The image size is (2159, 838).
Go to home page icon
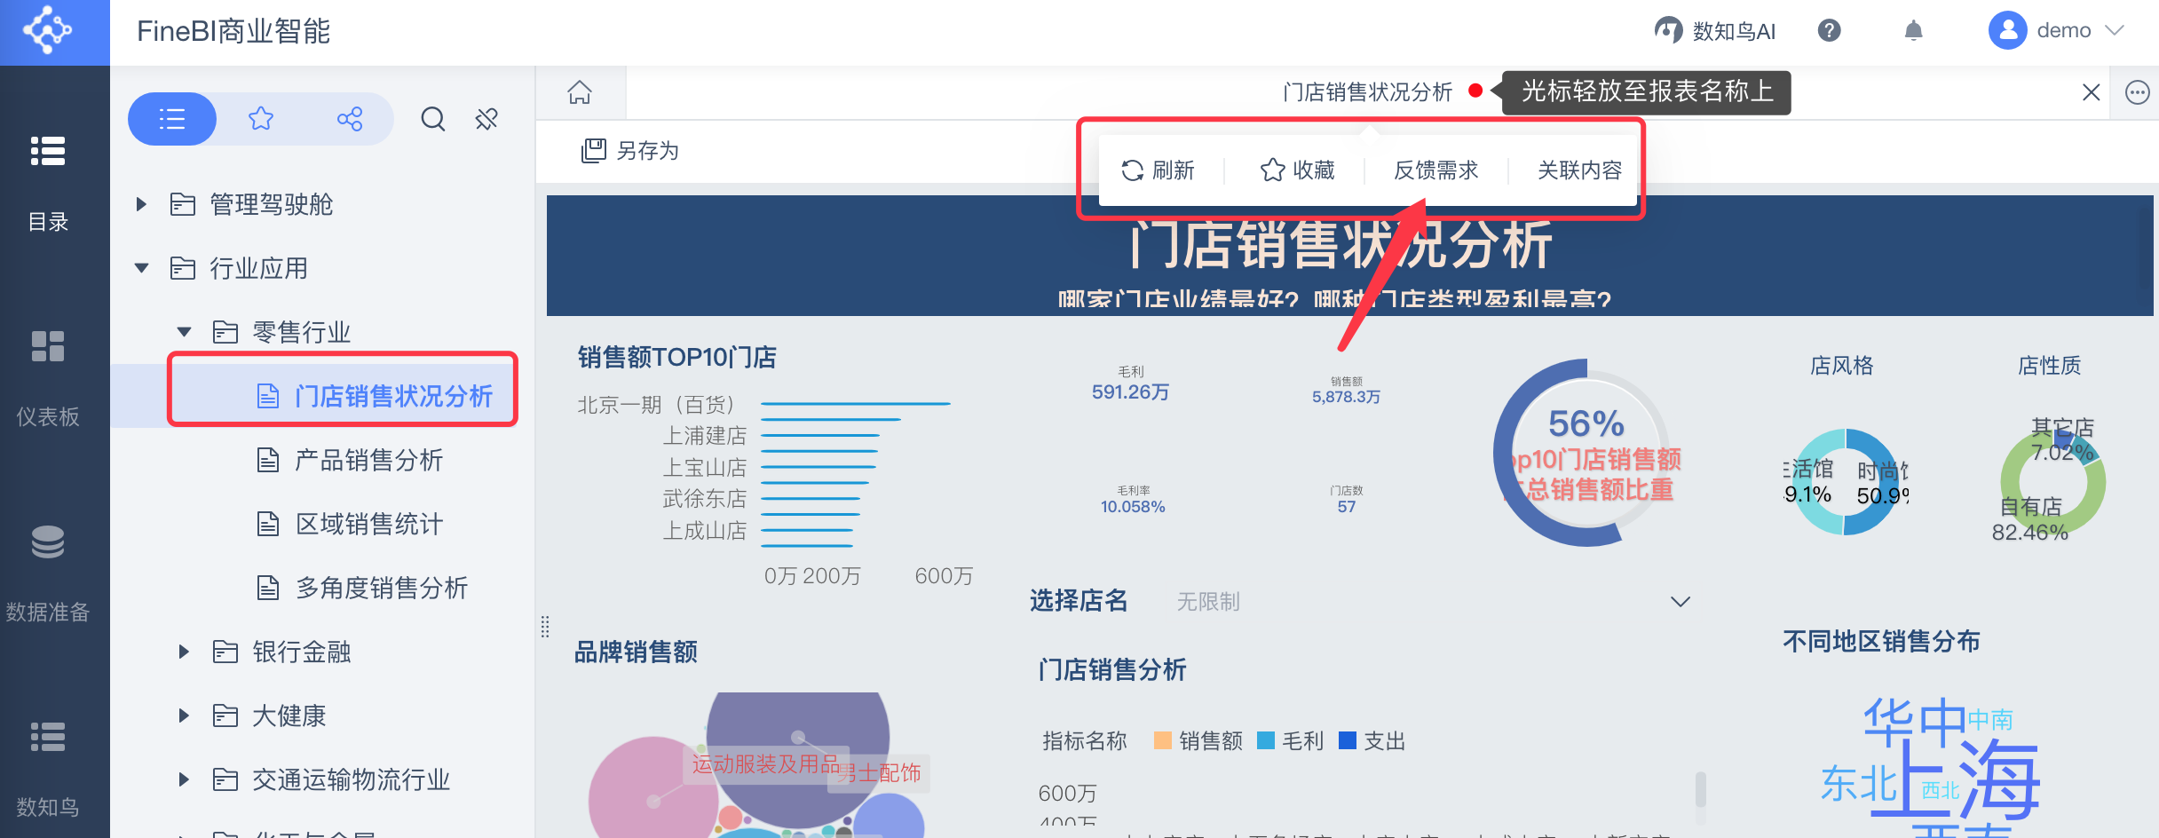(580, 91)
